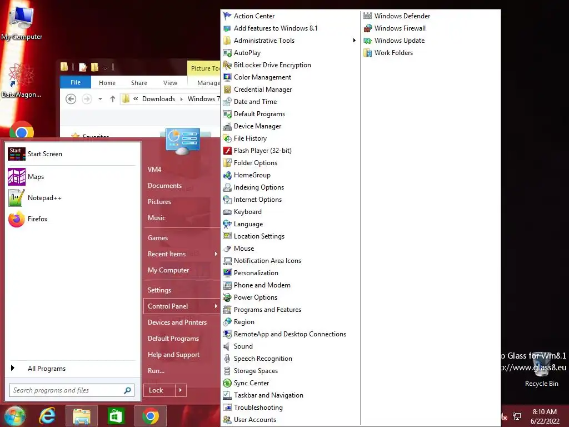
Task: Click the Lock button
Action: coord(159,390)
